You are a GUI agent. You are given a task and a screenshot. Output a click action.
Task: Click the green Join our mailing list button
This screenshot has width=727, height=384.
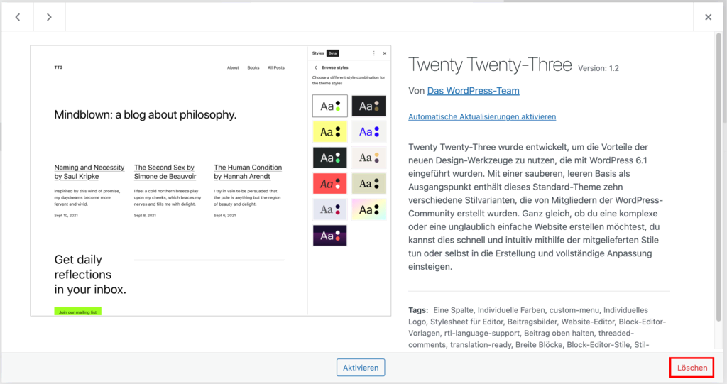click(78, 312)
